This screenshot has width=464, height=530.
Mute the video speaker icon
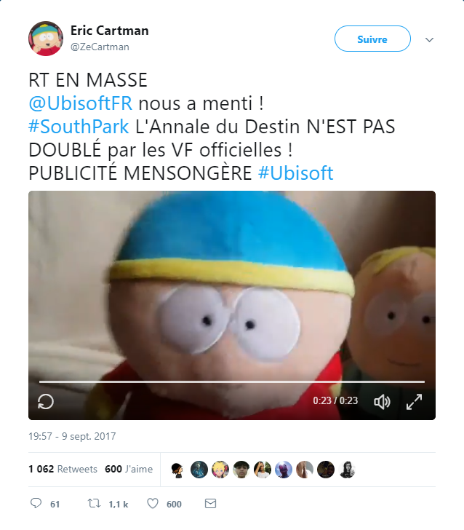click(x=382, y=402)
